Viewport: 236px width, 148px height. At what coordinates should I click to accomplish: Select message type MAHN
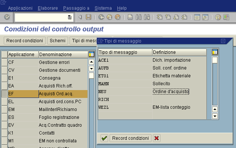(125, 84)
